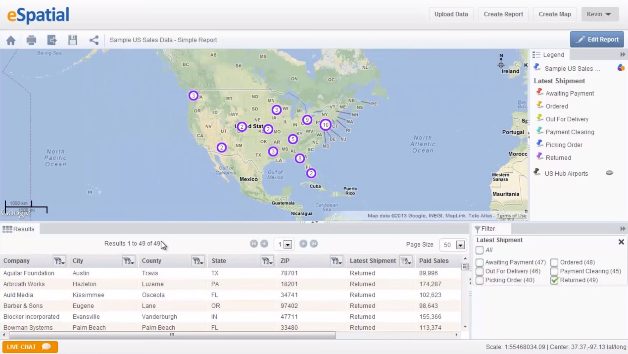Open the Print icon
Image resolution: width=628 pixels, height=354 pixels.
pyautogui.click(x=31, y=40)
